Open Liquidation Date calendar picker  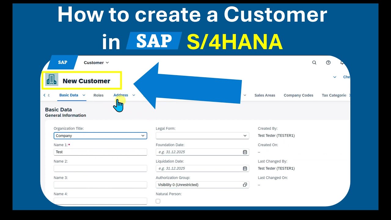point(245,168)
